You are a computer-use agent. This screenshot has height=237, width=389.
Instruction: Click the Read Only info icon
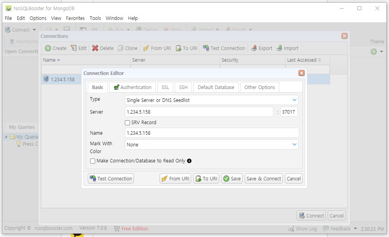pos(189,161)
